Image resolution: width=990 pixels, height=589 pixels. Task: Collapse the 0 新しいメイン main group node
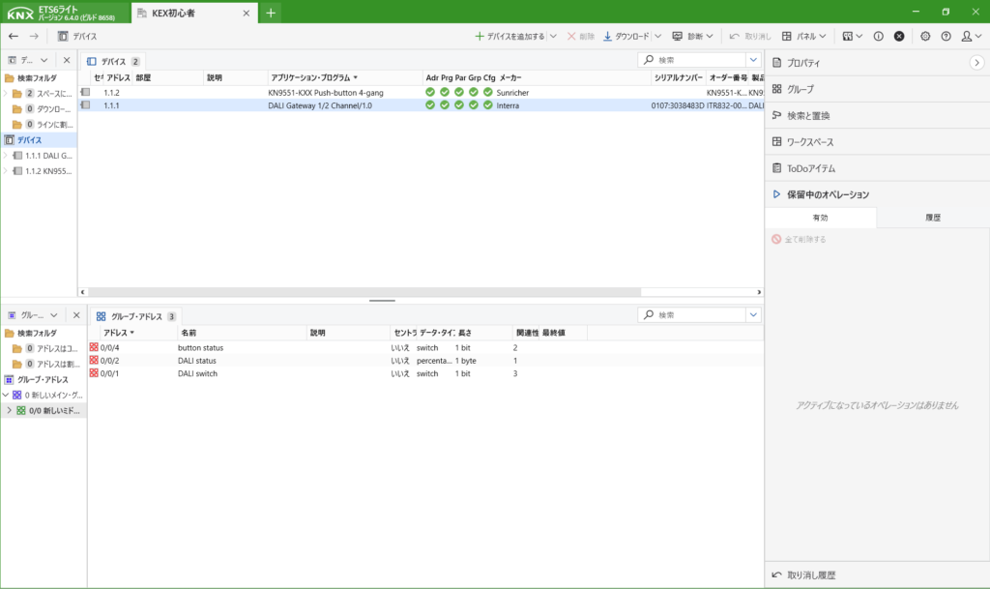(6, 395)
